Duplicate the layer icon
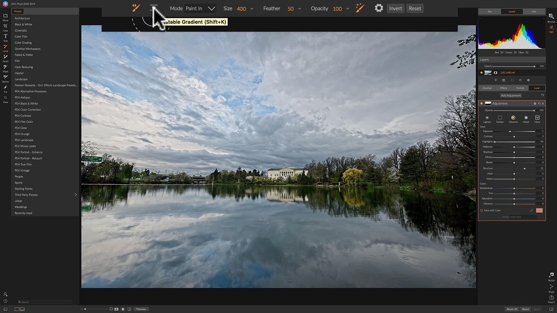 [503, 80]
